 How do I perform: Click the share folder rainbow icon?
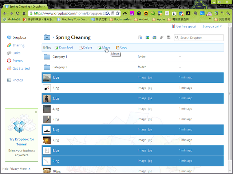click(154, 38)
